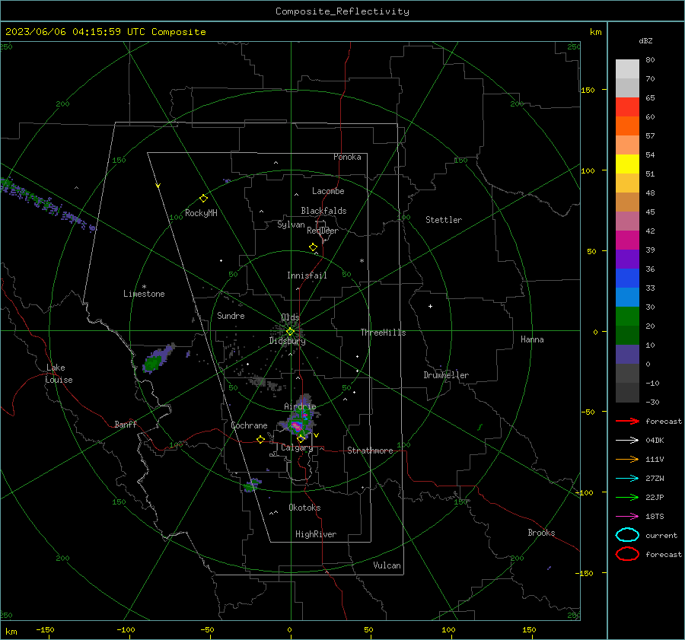This screenshot has width=685, height=640.
Task: Pick the orange 57-60 dBZ color band
Action: [x=627, y=126]
